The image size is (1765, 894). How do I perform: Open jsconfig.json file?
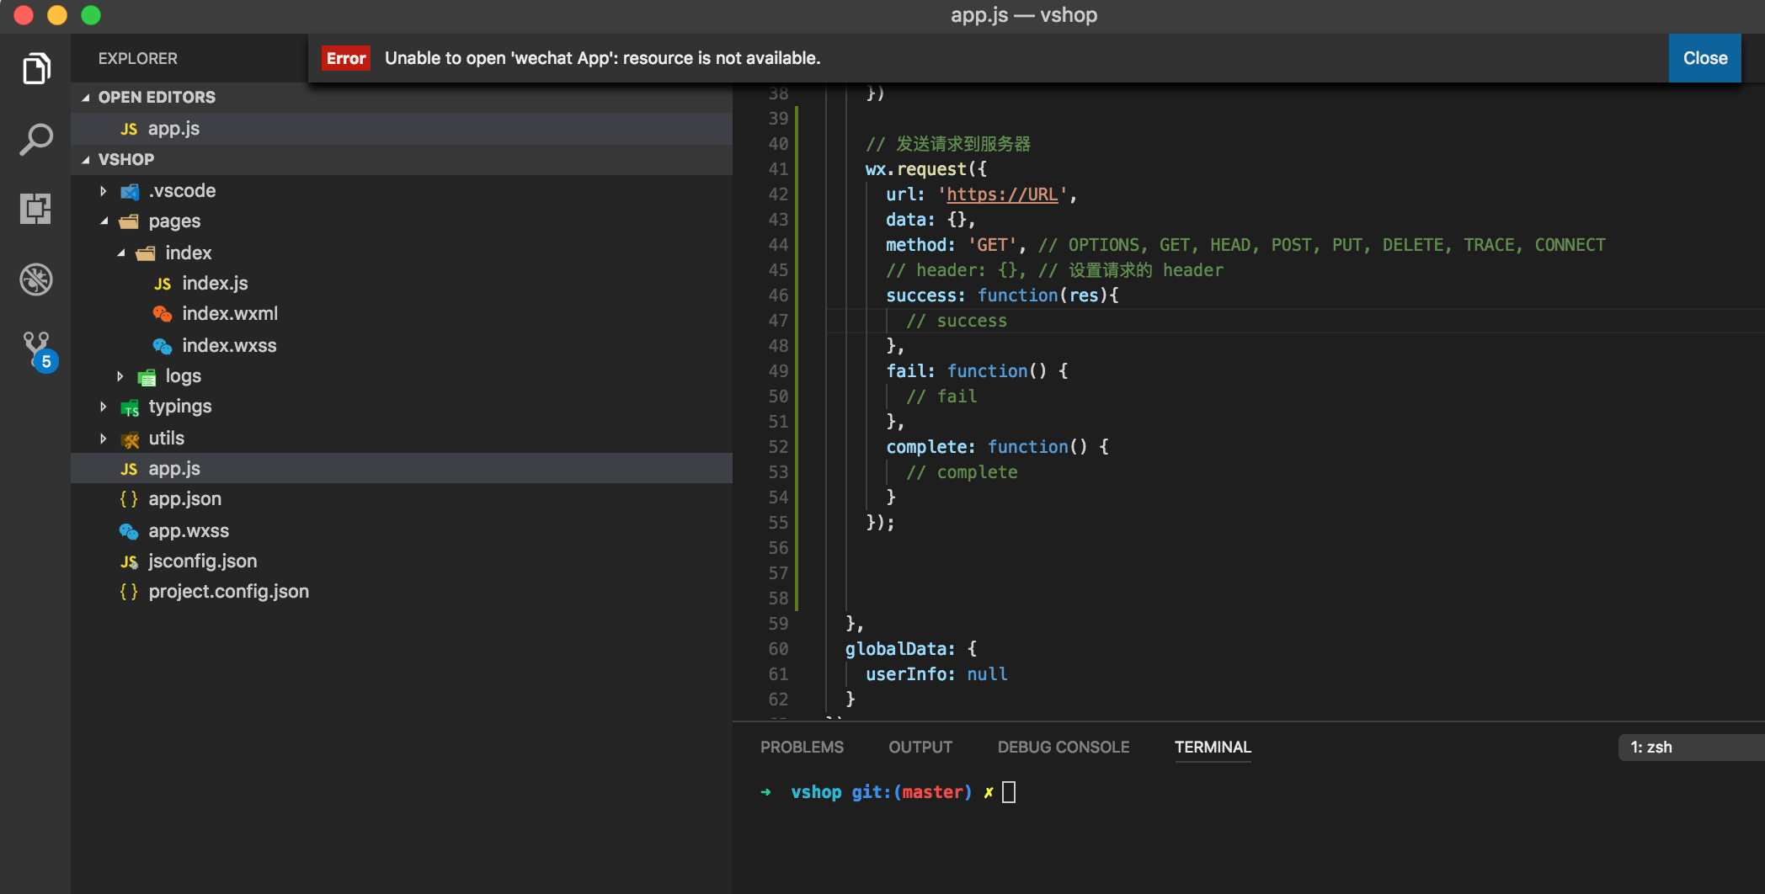pyautogui.click(x=202, y=561)
